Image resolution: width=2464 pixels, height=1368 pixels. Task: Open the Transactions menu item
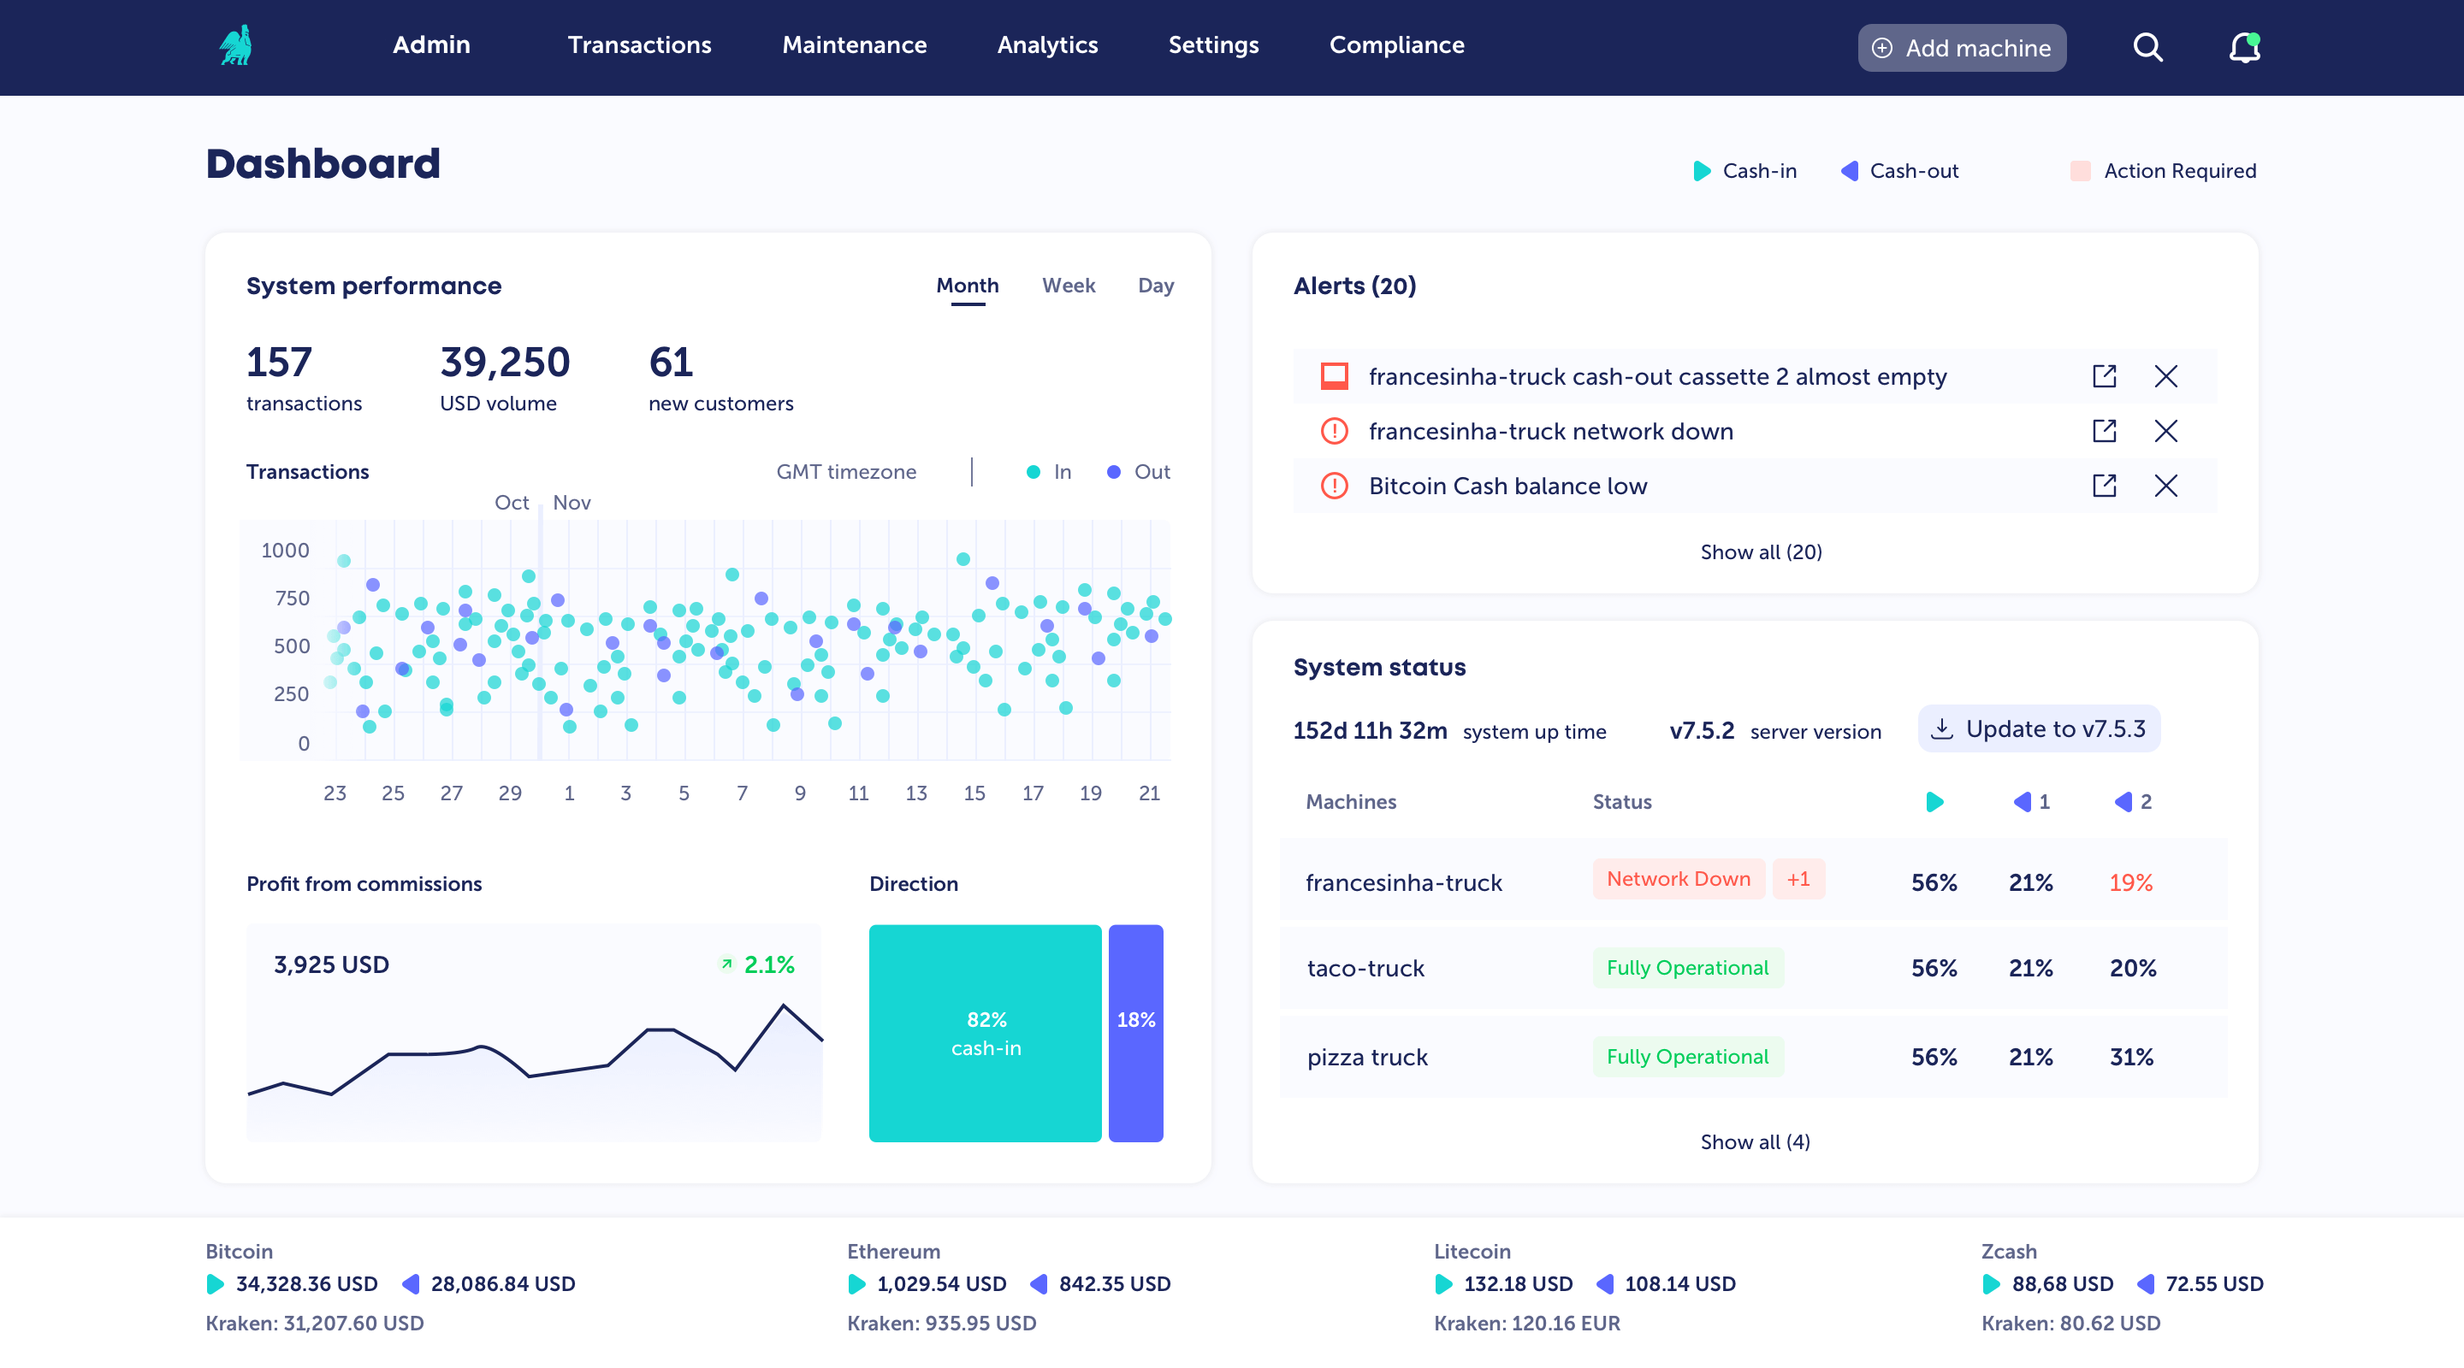click(x=639, y=45)
